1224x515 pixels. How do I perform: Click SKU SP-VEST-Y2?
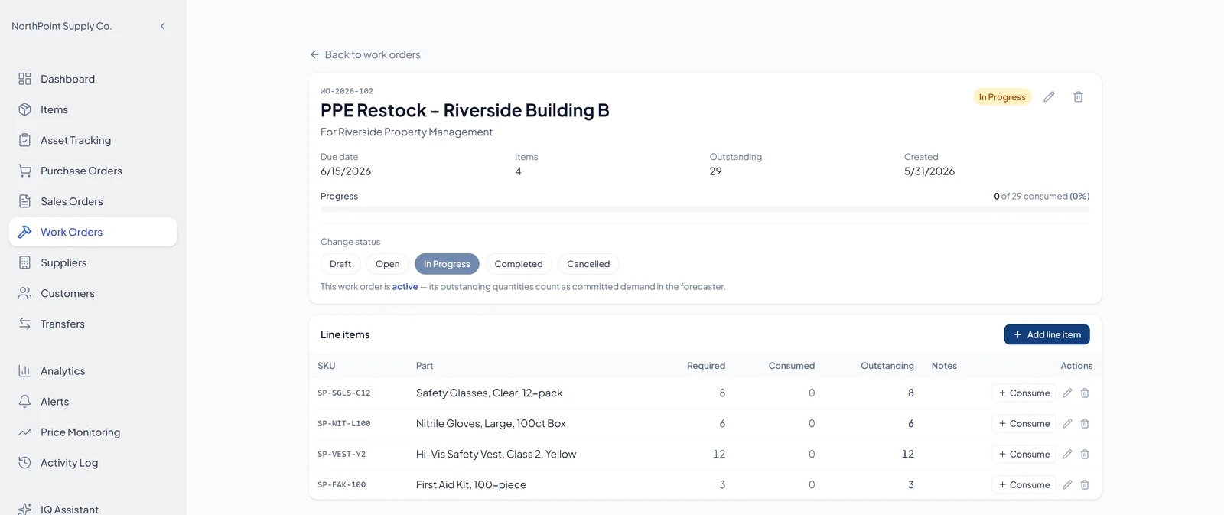(341, 454)
